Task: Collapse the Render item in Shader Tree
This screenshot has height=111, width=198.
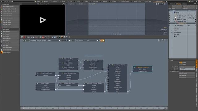Action: 172,12
